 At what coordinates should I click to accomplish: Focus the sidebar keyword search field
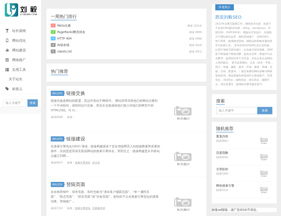click(15, 103)
